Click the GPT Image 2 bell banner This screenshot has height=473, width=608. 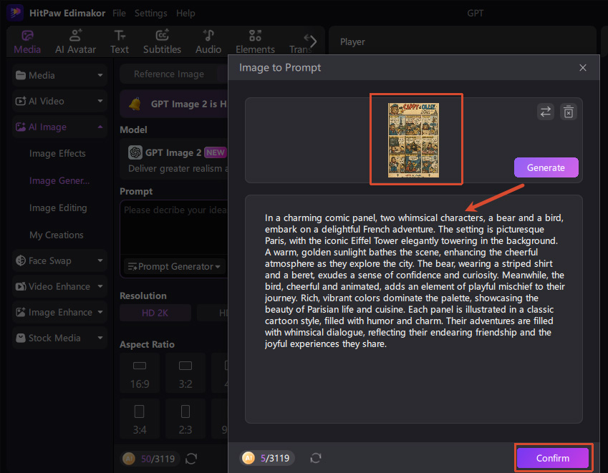174,104
